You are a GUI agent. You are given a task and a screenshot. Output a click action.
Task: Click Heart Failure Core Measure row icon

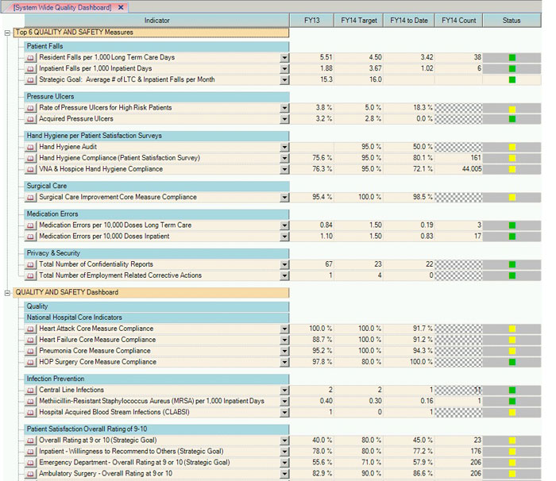pos(30,340)
